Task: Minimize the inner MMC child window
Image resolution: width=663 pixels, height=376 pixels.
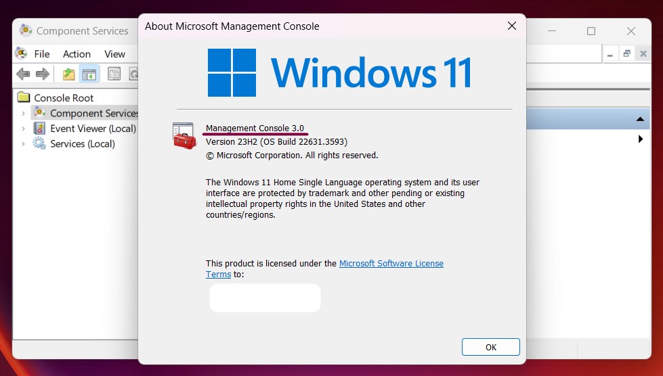Action: [609, 54]
